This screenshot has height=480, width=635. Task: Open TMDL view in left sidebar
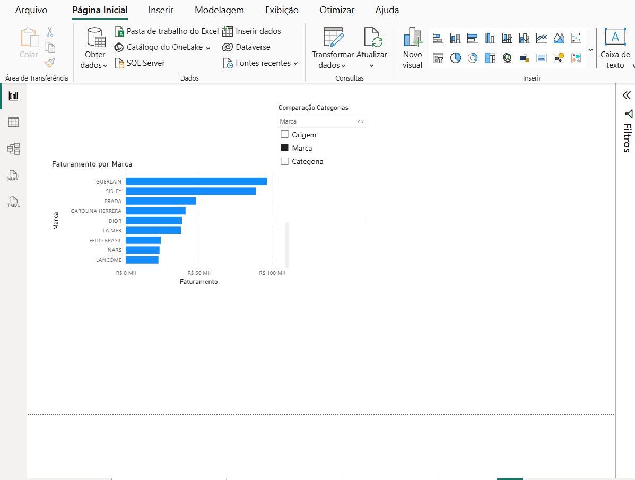(x=13, y=202)
